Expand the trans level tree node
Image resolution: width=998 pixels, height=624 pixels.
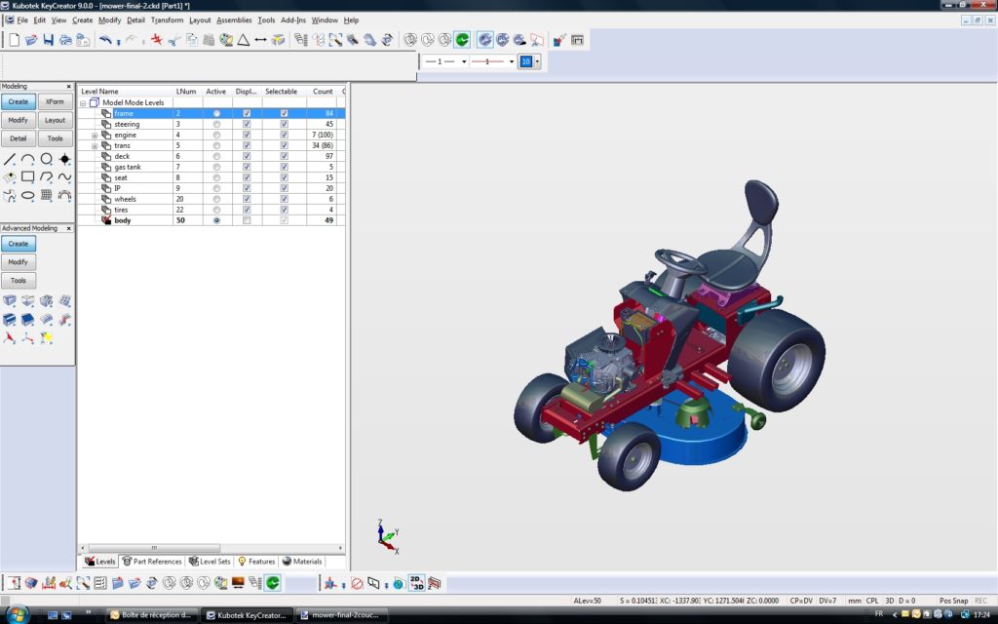tap(95, 146)
